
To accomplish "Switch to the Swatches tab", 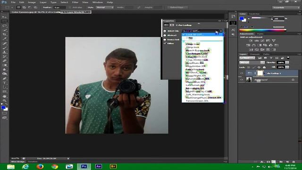I will 254,14.
